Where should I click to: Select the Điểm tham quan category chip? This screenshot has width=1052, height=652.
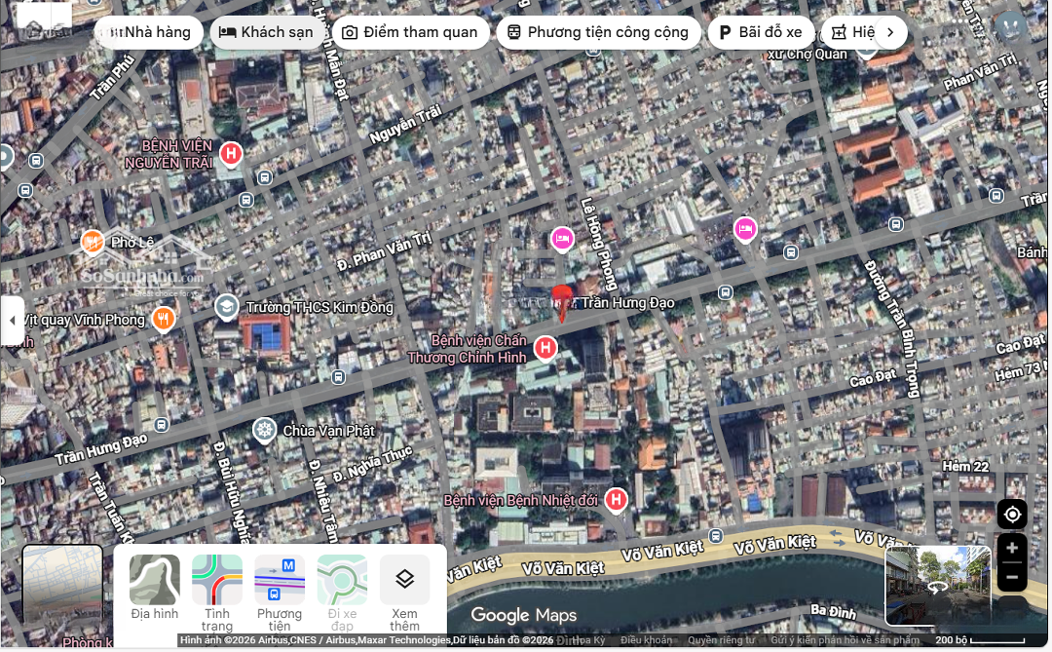point(409,32)
